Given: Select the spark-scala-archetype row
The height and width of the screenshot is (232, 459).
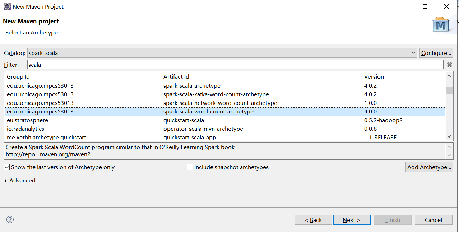Looking at the screenshot, I should [225, 85].
